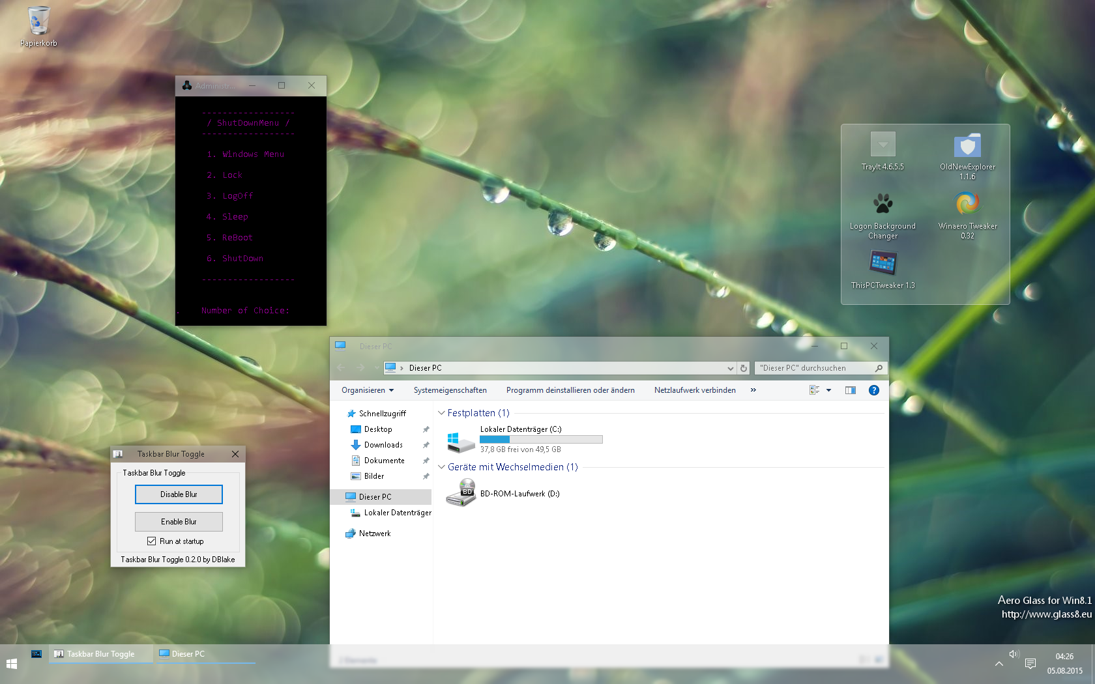This screenshot has width=1095, height=684.
Task: Select Downloads in navigation pane
Action: click(x=383, y=445)
